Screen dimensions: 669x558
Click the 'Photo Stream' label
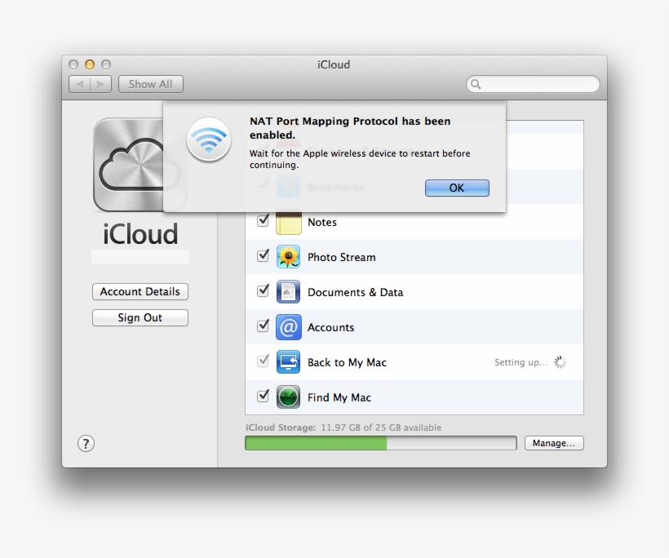pyautogui.click(x=342, y=257)
